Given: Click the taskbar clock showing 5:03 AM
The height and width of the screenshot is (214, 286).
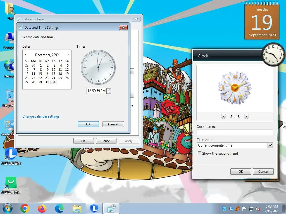Looking at the screenshot, I should 272,209.
